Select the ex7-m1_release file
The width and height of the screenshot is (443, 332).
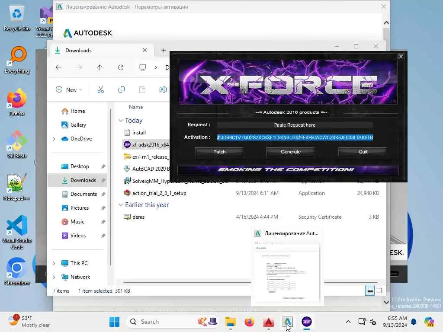[146, 156]
